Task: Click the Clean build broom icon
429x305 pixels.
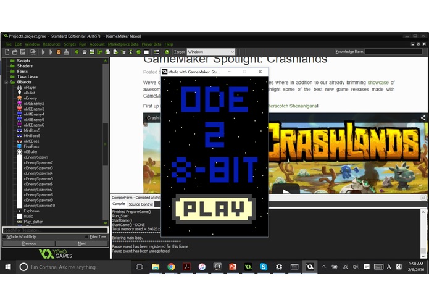Action: [67, 52]
